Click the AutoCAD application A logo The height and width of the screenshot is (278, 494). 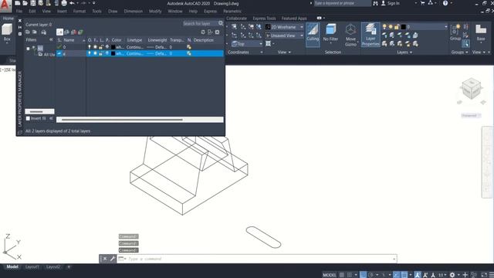pyautogui.click(x=5, y=6)
